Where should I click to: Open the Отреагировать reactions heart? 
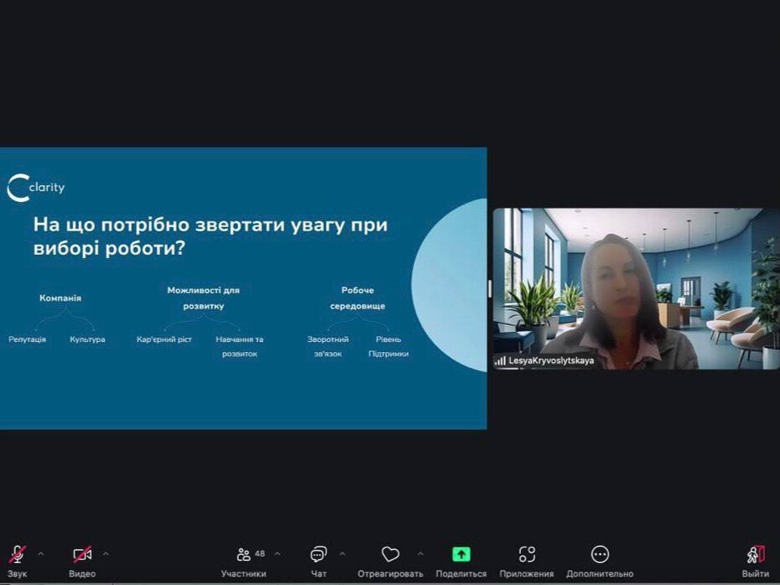pyautogui.click(x=391, y=554)
